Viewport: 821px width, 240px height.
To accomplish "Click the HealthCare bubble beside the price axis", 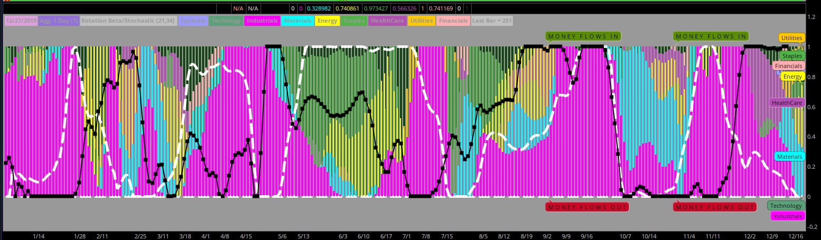I will pos(787,103).
